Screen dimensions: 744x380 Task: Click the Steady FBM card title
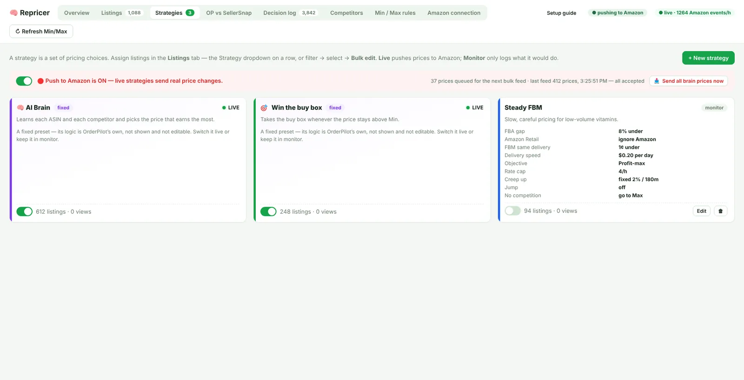click(523, 108)
